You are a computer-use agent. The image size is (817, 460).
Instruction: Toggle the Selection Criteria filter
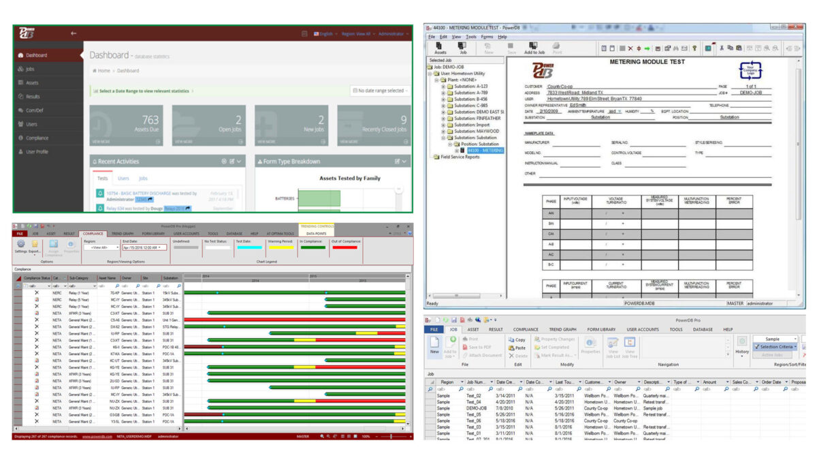click(775, 346)
